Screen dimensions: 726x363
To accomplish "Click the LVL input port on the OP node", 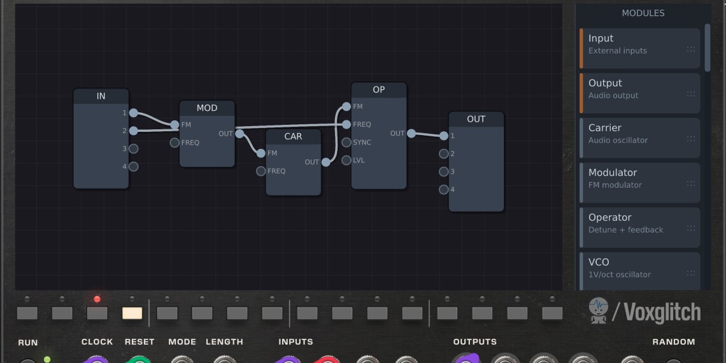I will coord(346,160).
